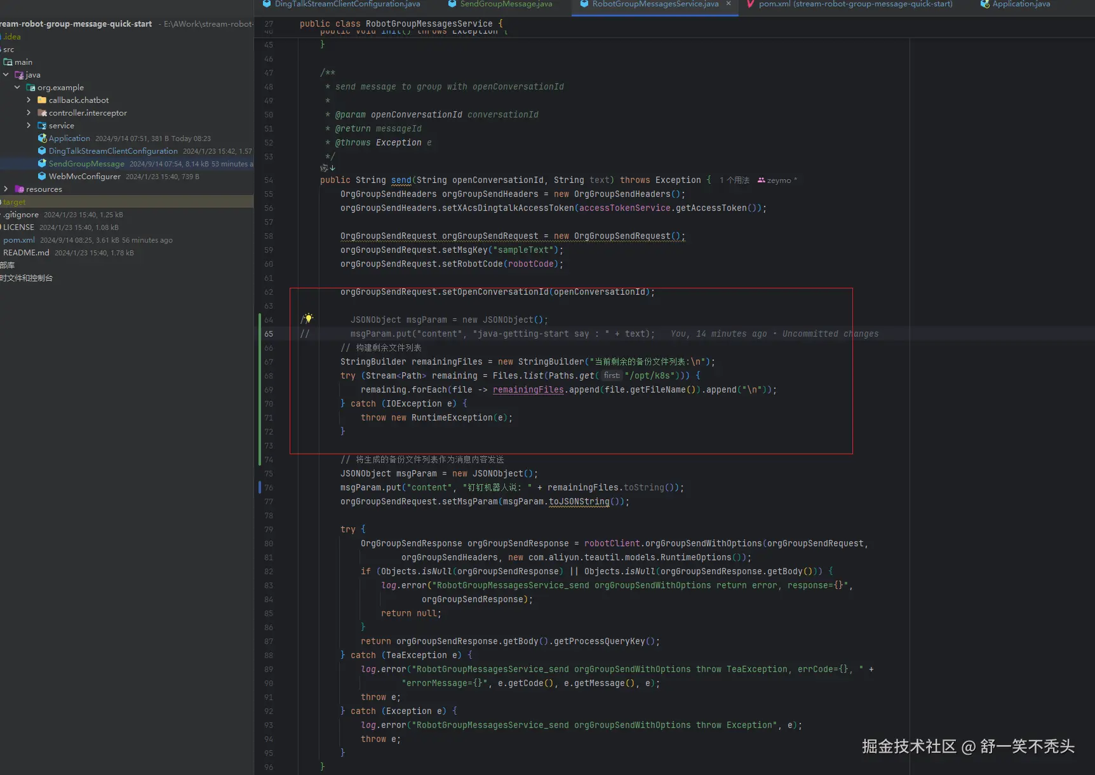Click the underlined remainingFiles on line 69
The image size is (1095, 775).
(528, 390)
